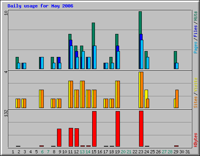
Task: Click the "Visits" legend label
Action: pyautogui.click(x=195, y=85)
